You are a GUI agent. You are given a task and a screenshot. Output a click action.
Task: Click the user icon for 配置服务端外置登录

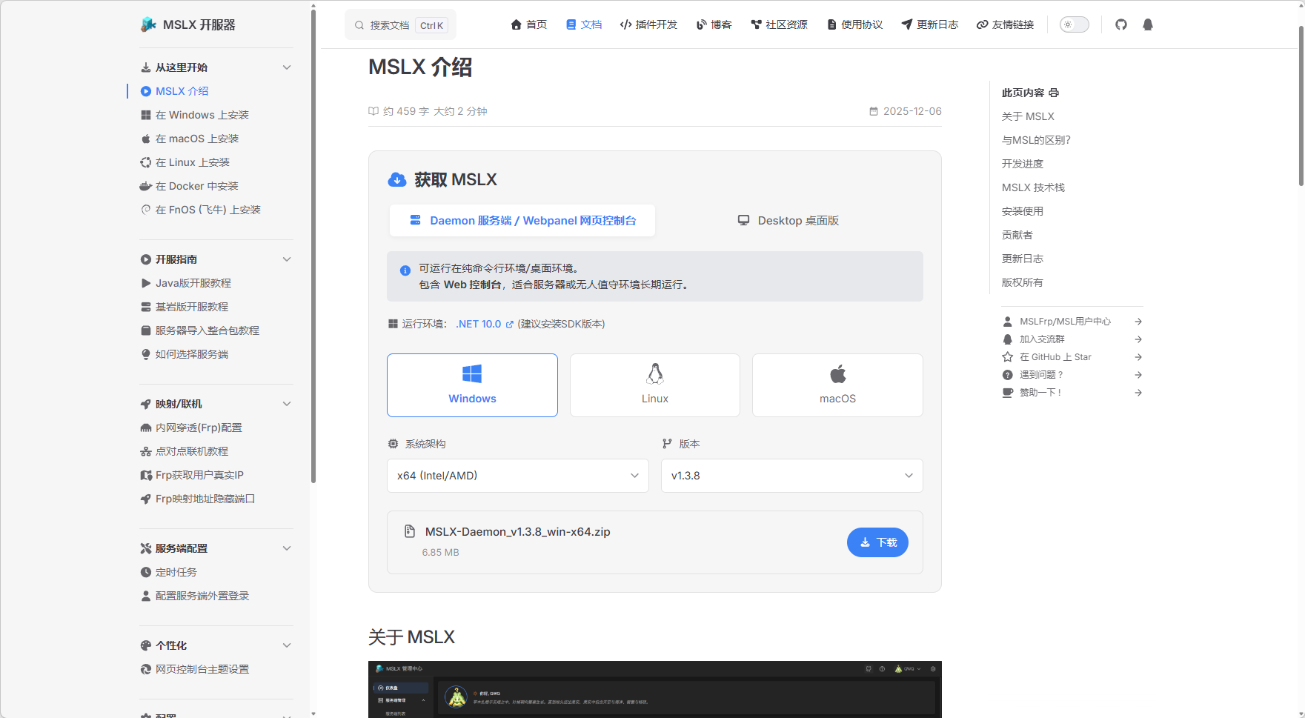tap(146, 596)
